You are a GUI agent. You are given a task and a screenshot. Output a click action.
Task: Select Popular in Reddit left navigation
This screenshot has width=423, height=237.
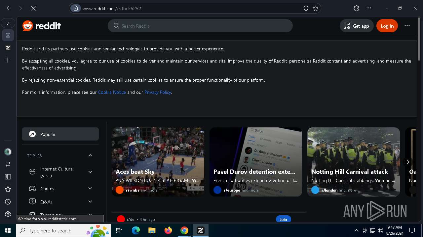60,134
